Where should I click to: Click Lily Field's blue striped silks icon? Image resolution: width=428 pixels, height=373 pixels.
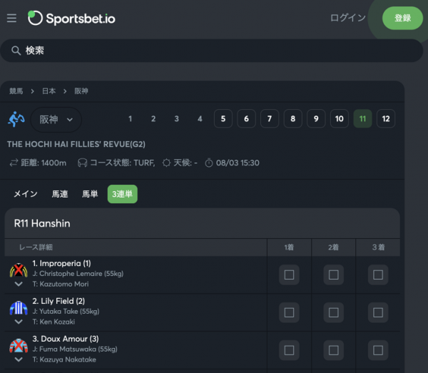pos(19,308)
